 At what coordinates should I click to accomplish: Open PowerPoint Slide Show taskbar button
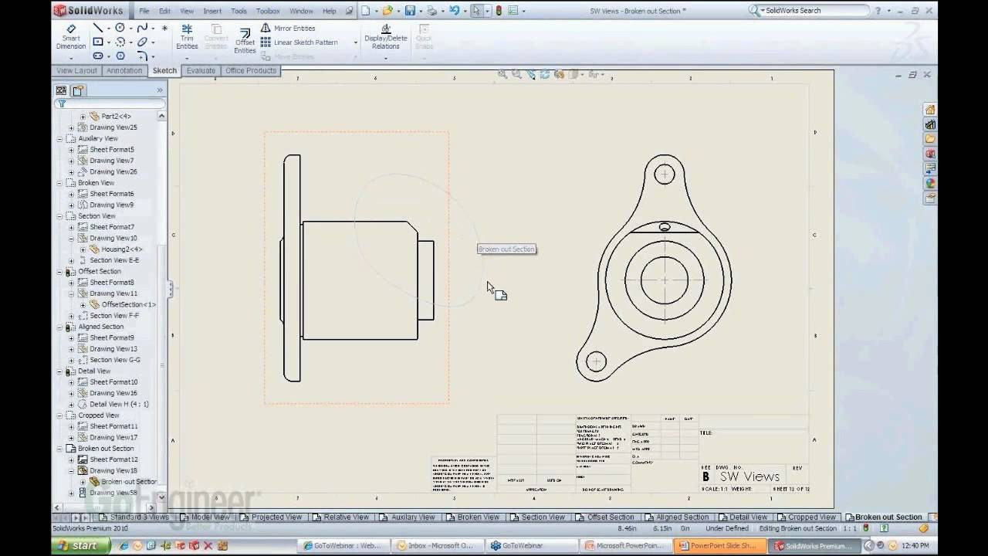[719, 545]
